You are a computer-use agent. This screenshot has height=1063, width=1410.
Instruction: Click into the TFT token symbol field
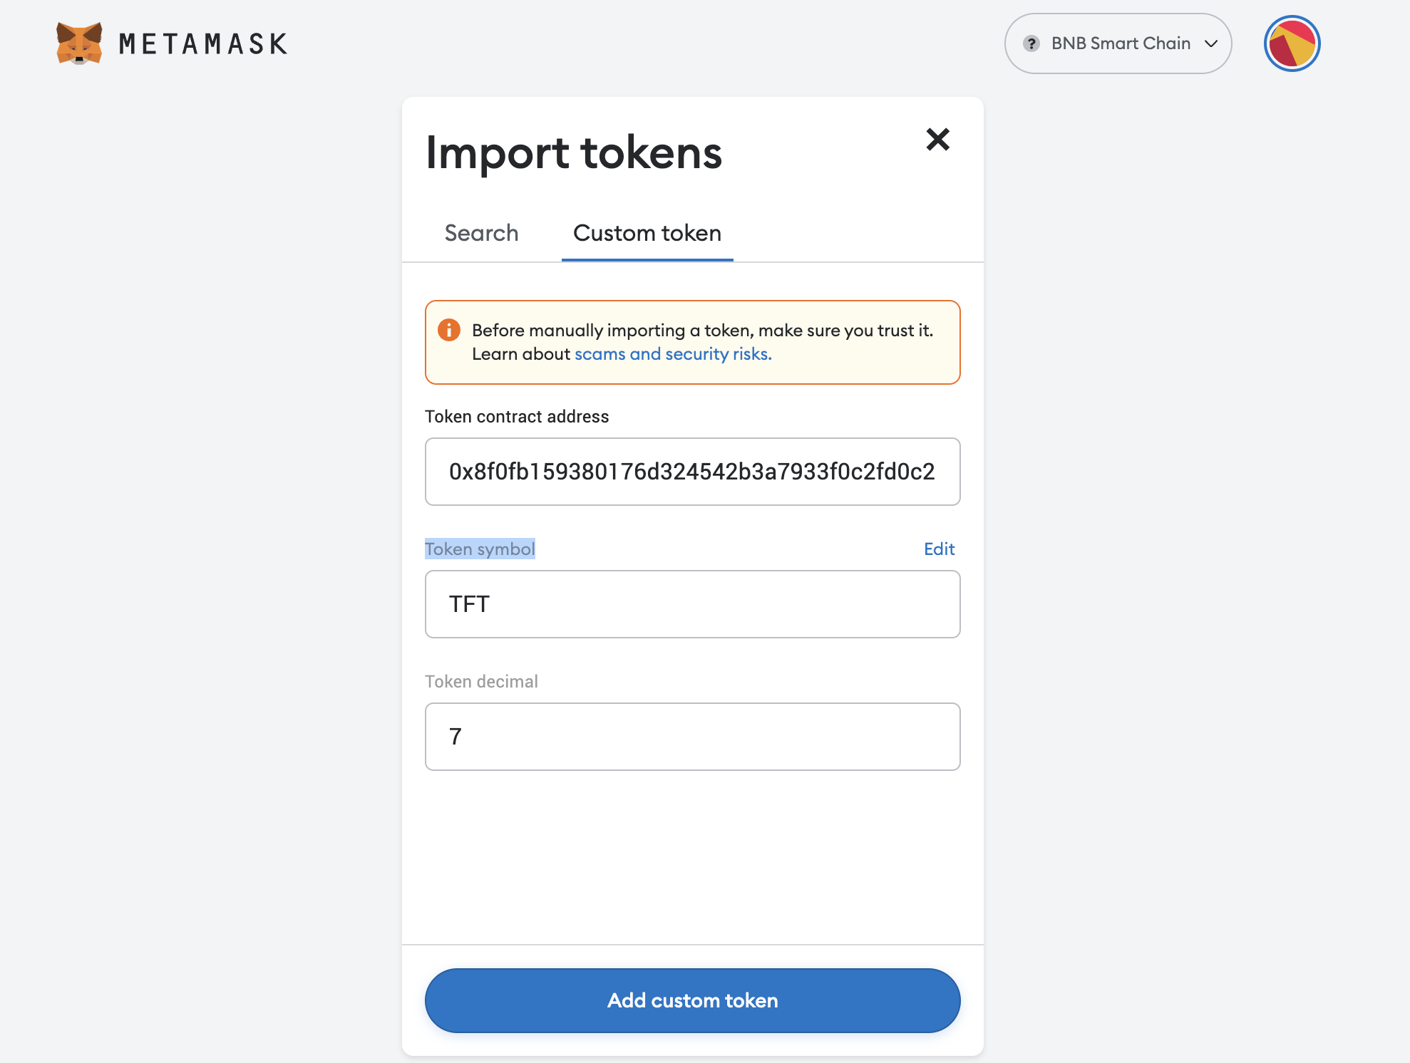point(692,604)
